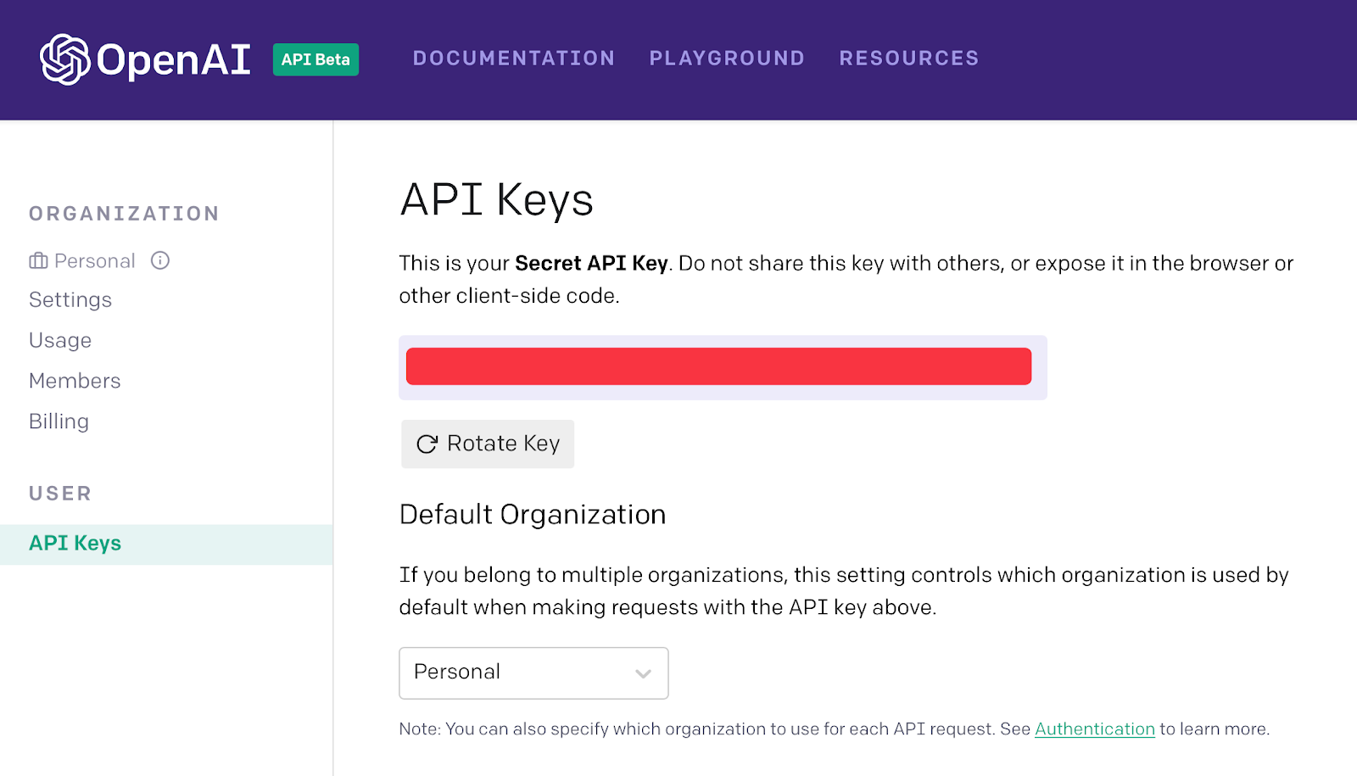The width and height of the screenshot is (1357, 776).
Task: Click the green API Beta badge
Action: [x=316, y=59]
